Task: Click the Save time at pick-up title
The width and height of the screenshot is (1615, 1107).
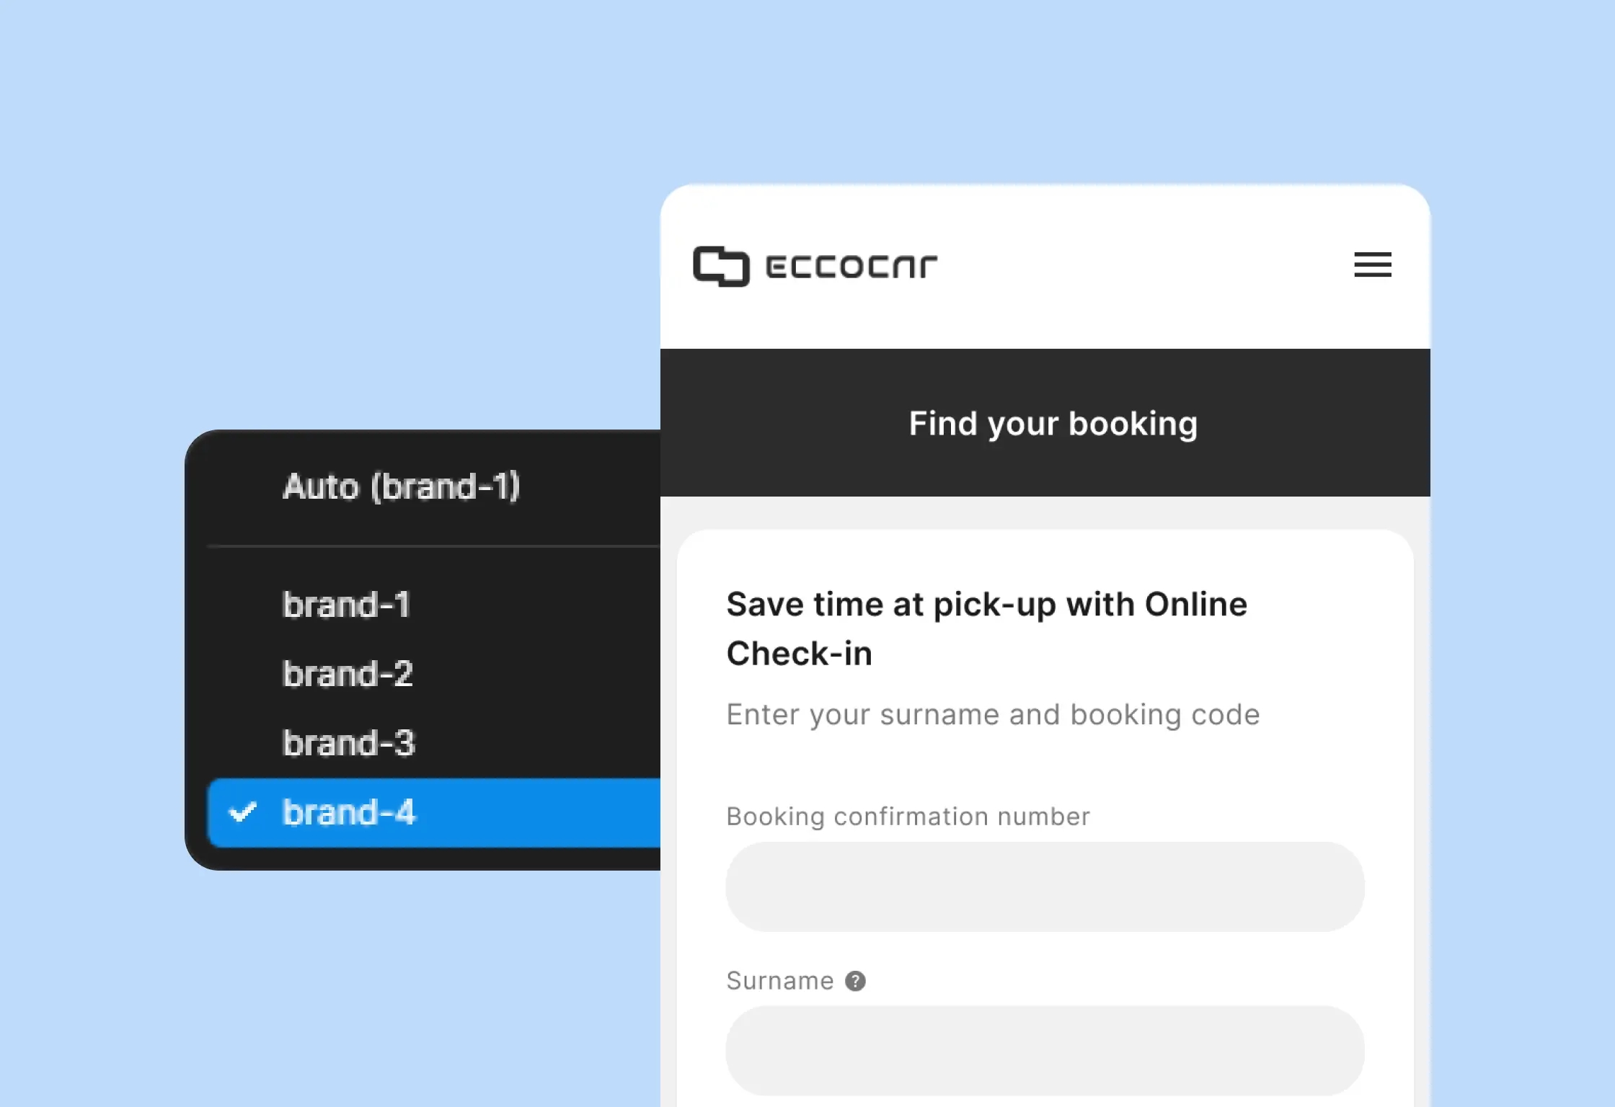Action: click(986, 628)
